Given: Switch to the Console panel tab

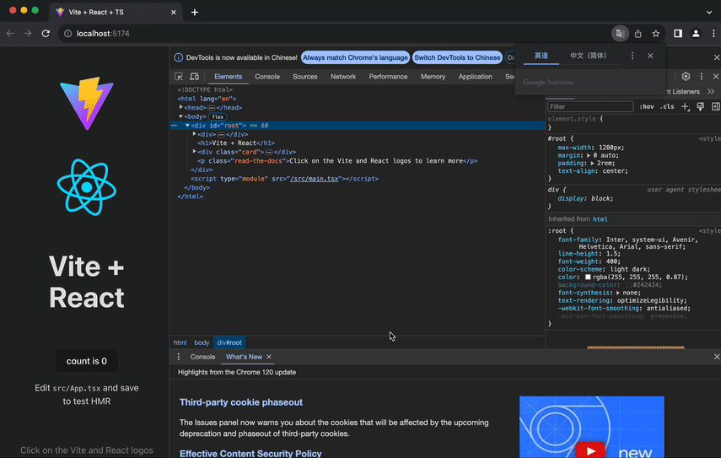Looking at the screenshot, I should point(267,77).
